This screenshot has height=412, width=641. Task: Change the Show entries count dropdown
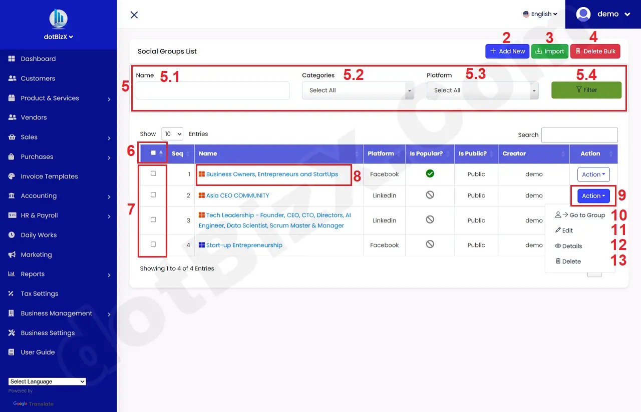[x=172, y=134]
